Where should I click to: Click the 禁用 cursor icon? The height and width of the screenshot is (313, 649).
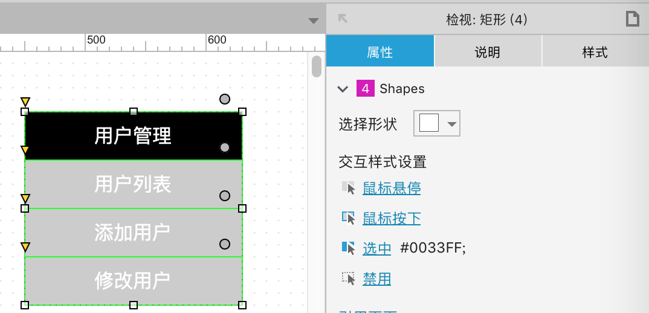349,278
